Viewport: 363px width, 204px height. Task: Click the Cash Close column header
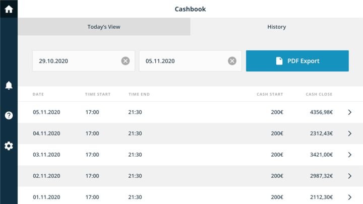coord(319,94)
